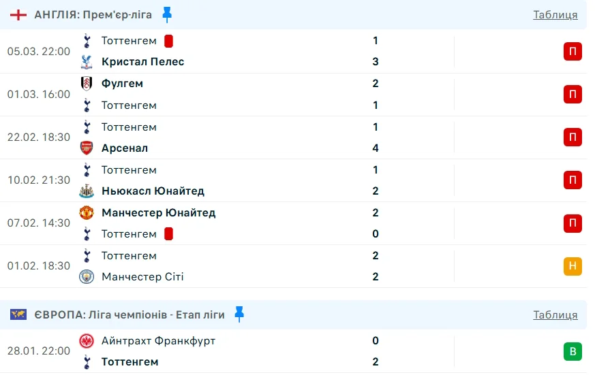Click the Manchester United club crest
This screenshot has height=375, width=595.
click(87, 212)
